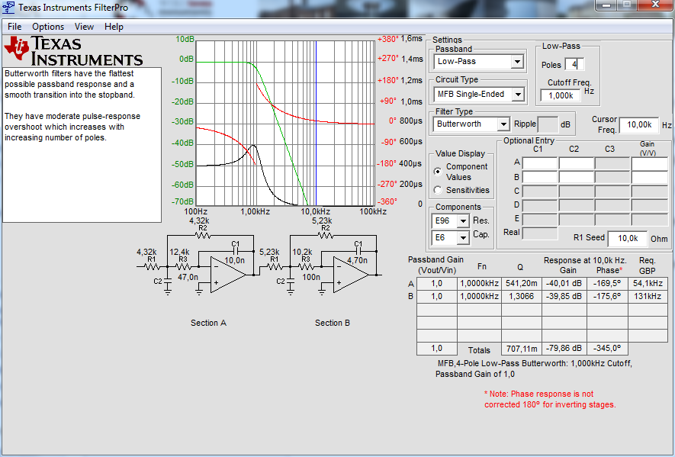Open the Help menu

tap(114, 27)
